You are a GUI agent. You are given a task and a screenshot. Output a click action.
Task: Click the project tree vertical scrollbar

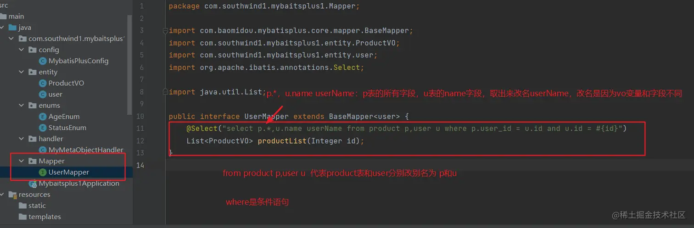(x=129, y=64)
